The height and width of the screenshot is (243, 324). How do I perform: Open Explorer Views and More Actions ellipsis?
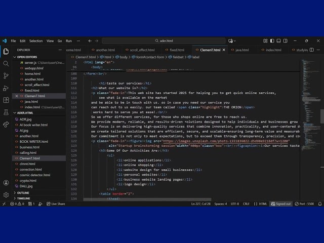[60, 50]
